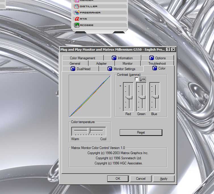
Task: Click the Contrast (gamma) group label
Action: click(x=129, y=75)
